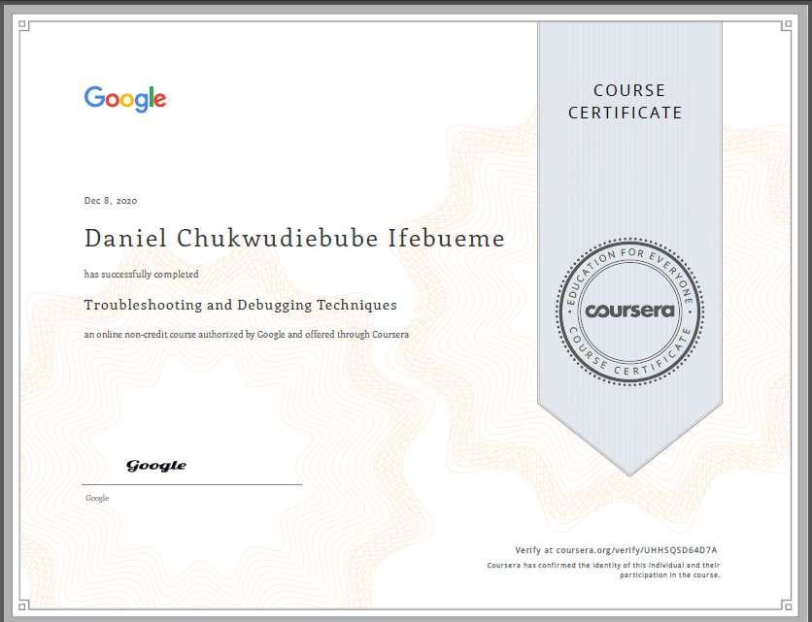This screenshot has height=622, width=812.
Task: Click the colorful Google logo
Action: click(x=125, y=98)
